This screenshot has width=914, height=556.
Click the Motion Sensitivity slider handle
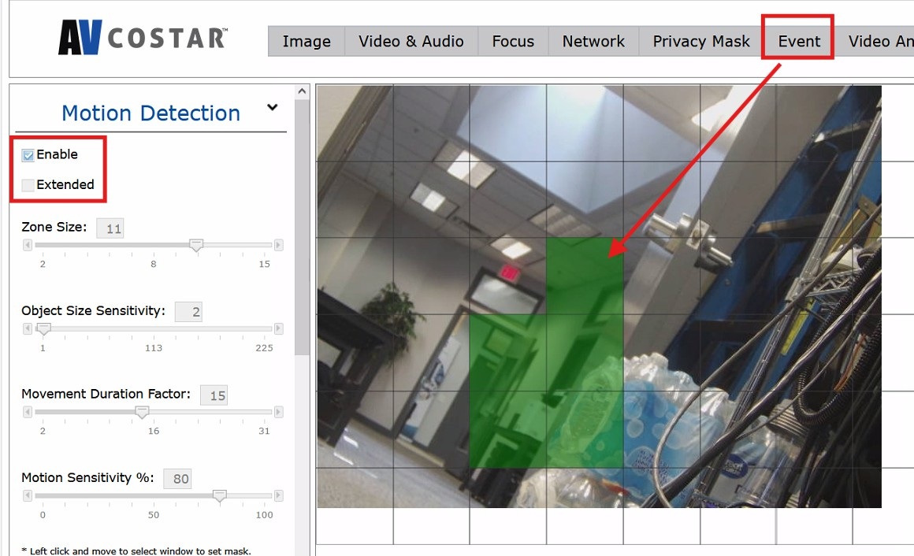point(219,496)
